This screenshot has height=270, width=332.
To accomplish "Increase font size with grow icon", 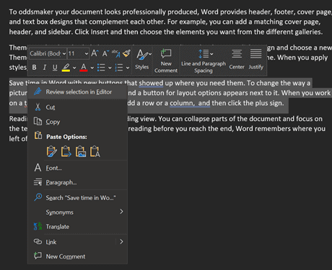I will click(x=95, y=53).
